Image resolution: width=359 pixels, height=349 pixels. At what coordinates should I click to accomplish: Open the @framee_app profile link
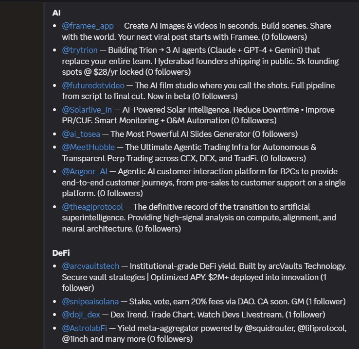coord(87,25)
